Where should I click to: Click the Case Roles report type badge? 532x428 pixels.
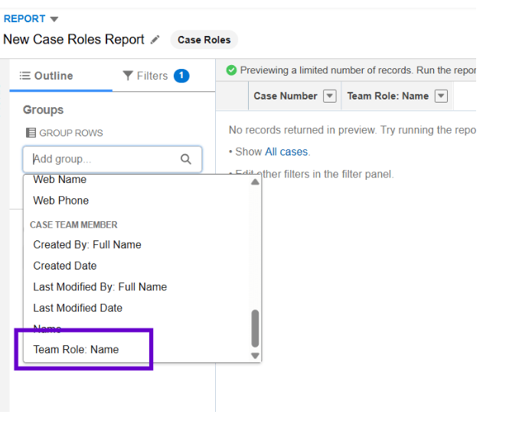[x=204, y=40]
